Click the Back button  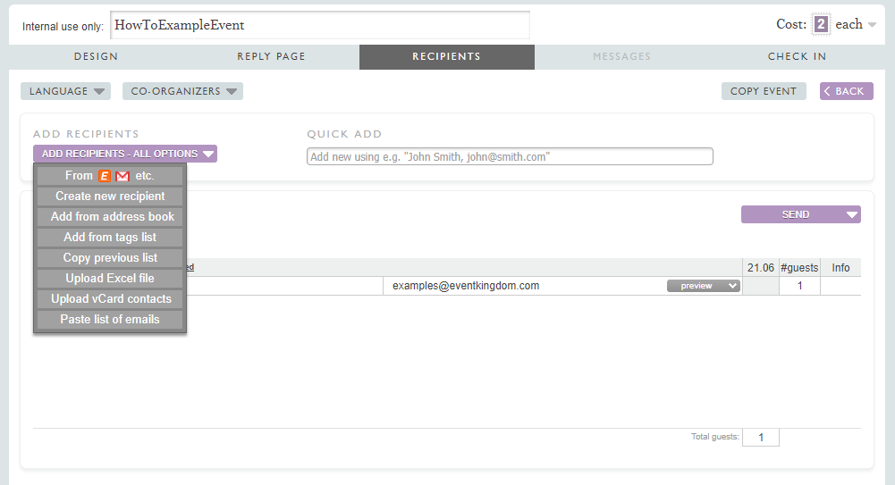(846, 91)
